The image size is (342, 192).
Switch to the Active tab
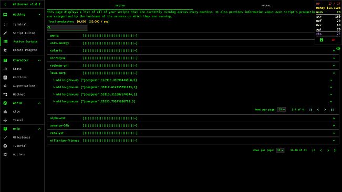click(x=120, y=6)
